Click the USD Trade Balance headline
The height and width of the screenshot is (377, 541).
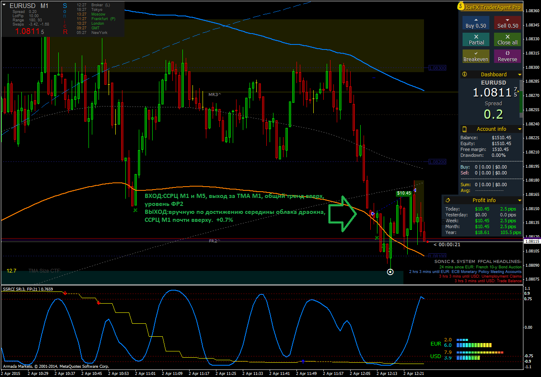click(x=488, y=281)
